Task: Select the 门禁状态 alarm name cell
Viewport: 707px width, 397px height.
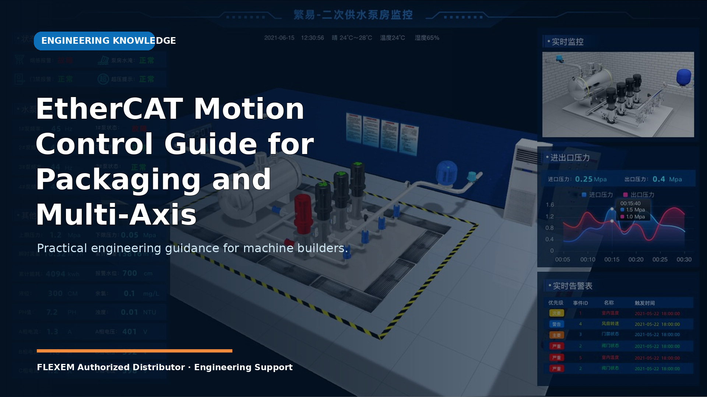Action: [x=610, y=334]
